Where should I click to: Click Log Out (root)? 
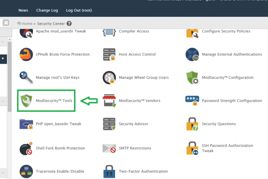point(79,10)
